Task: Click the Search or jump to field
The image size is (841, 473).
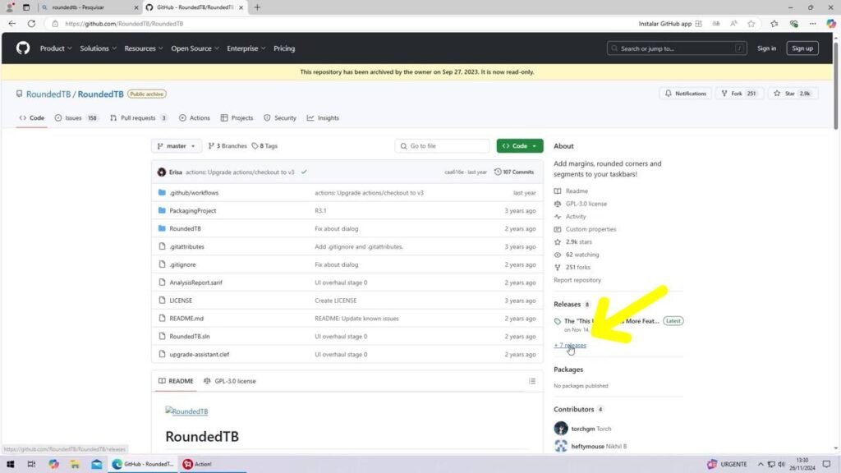Action: click(x=677, y=48)
